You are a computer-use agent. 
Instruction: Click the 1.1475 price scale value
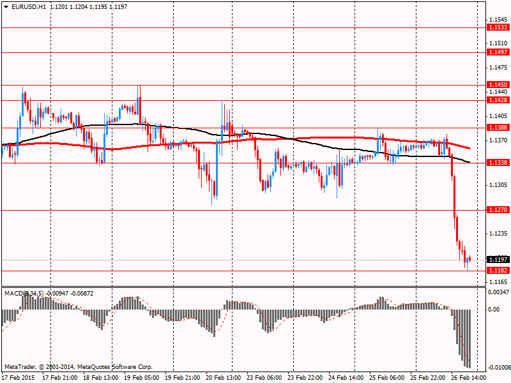click(499, 68)
